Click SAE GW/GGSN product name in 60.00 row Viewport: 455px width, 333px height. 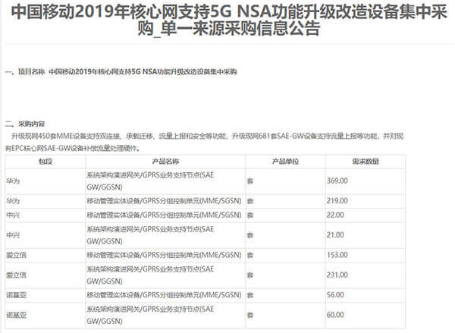click(x=150, y=315)
